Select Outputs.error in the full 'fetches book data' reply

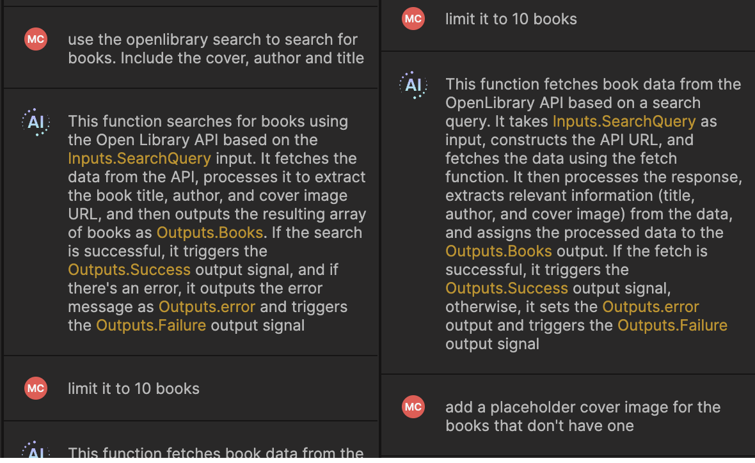coord(651,307)
